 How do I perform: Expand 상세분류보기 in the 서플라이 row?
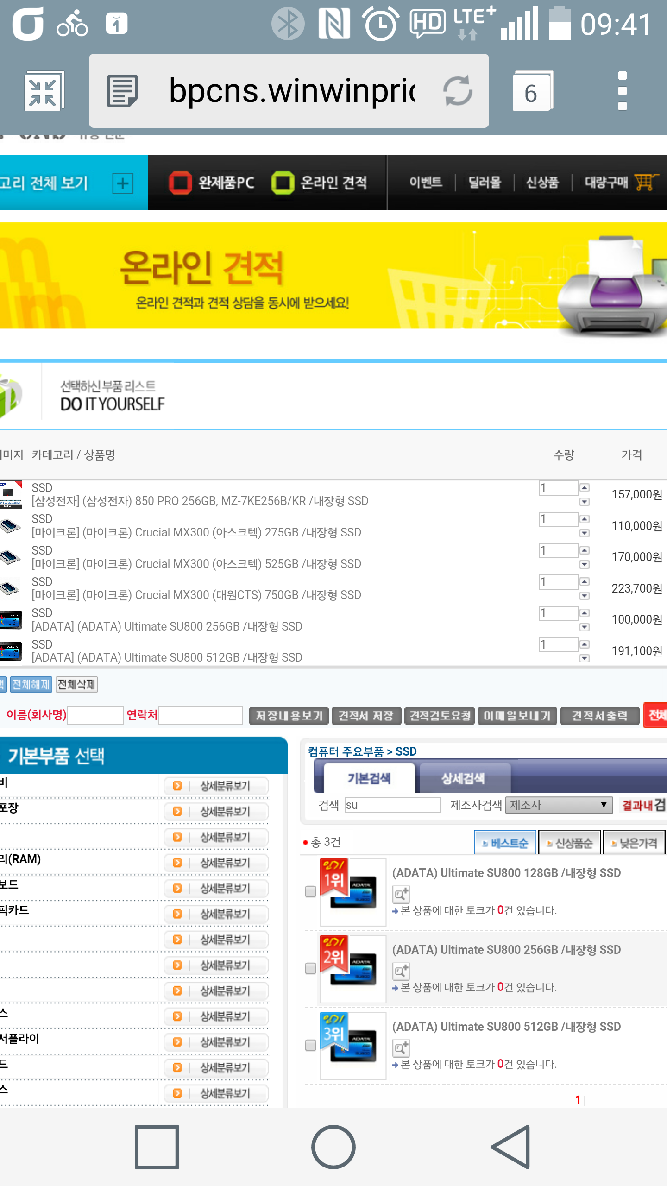pos(216,1042)
